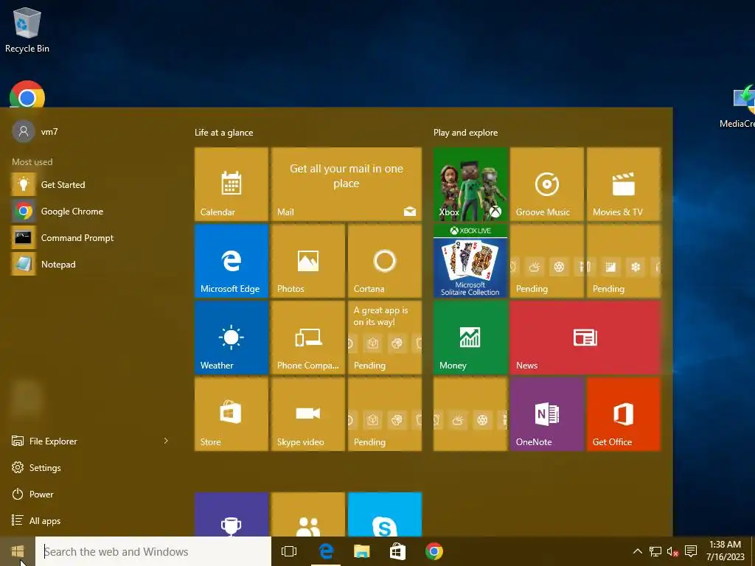Open the Photos tile
This screenshot has width=755, height=566.
307,260
